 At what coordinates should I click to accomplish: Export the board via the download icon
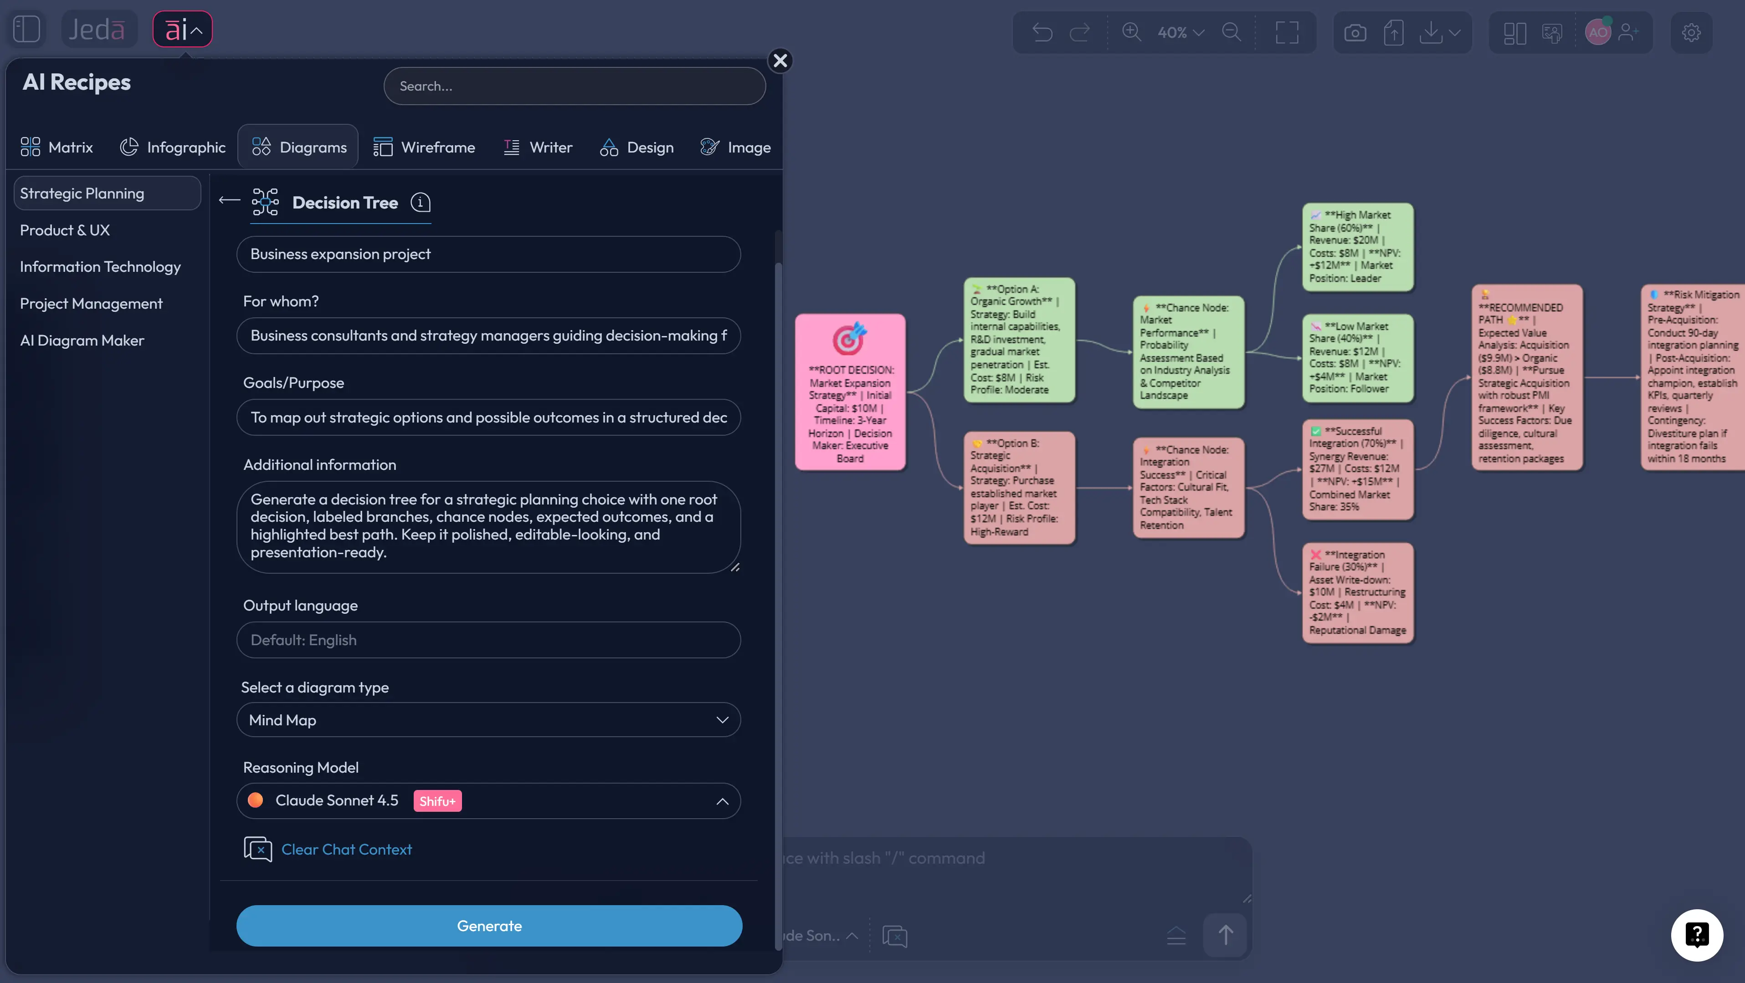tap(1431, 32)
